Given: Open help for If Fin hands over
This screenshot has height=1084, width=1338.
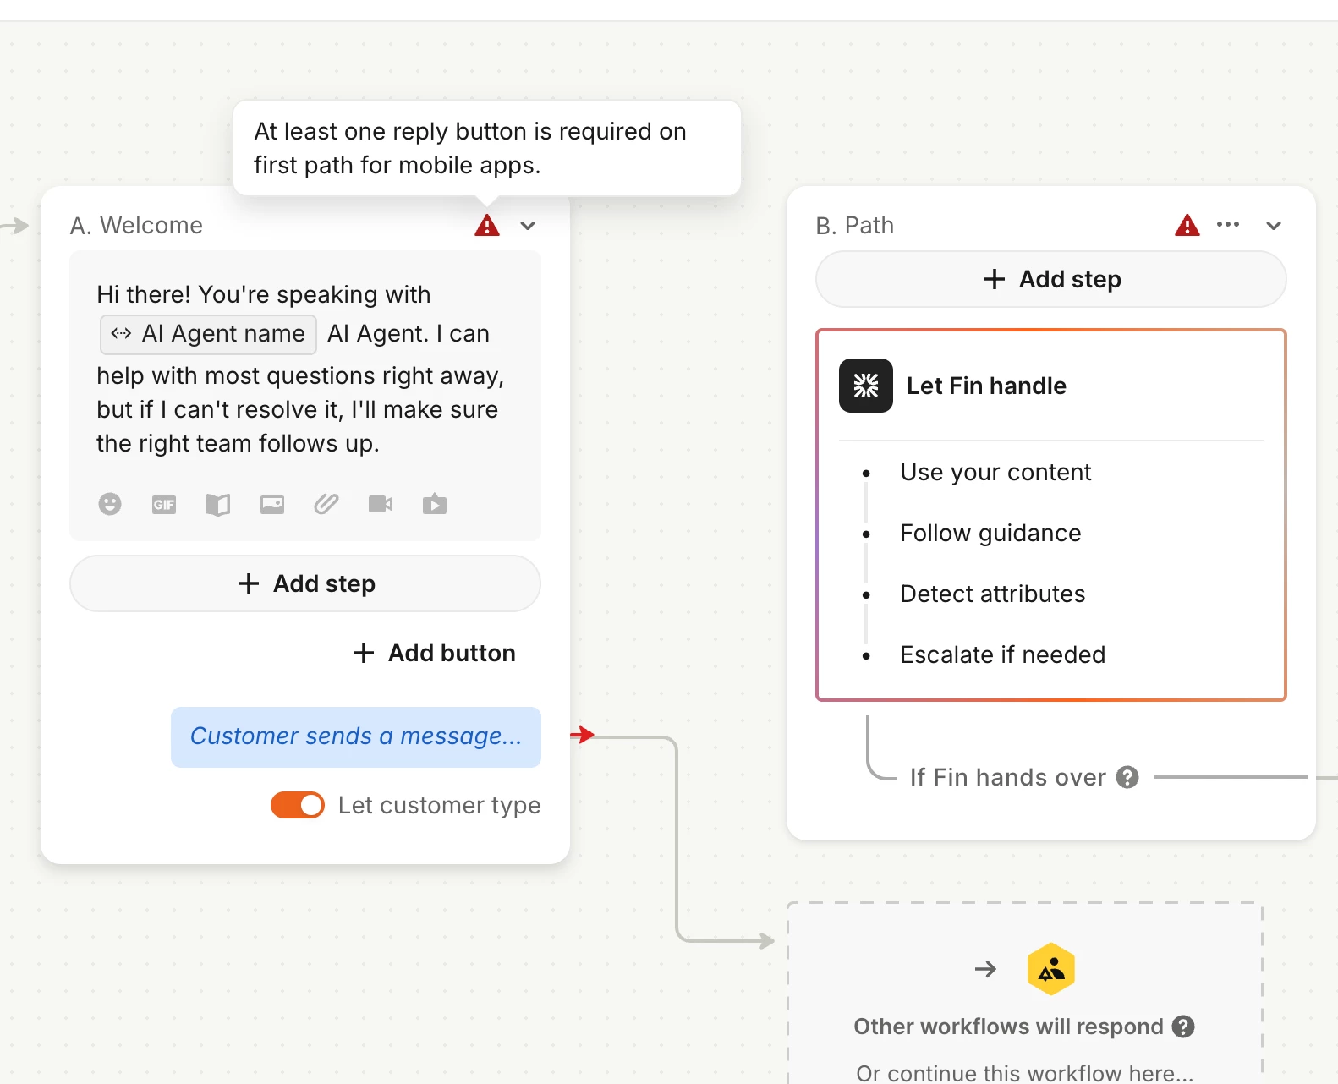Looking at the screenshot, I should tap(1127, 777).
